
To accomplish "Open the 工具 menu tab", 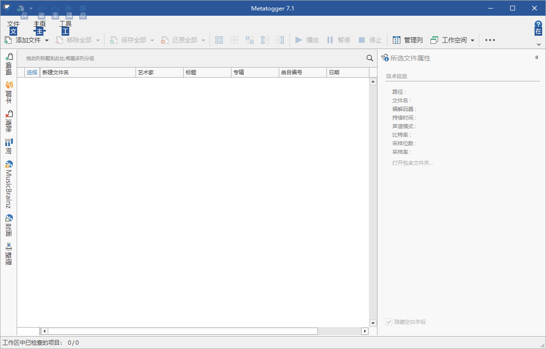I will tap(65, 24).
